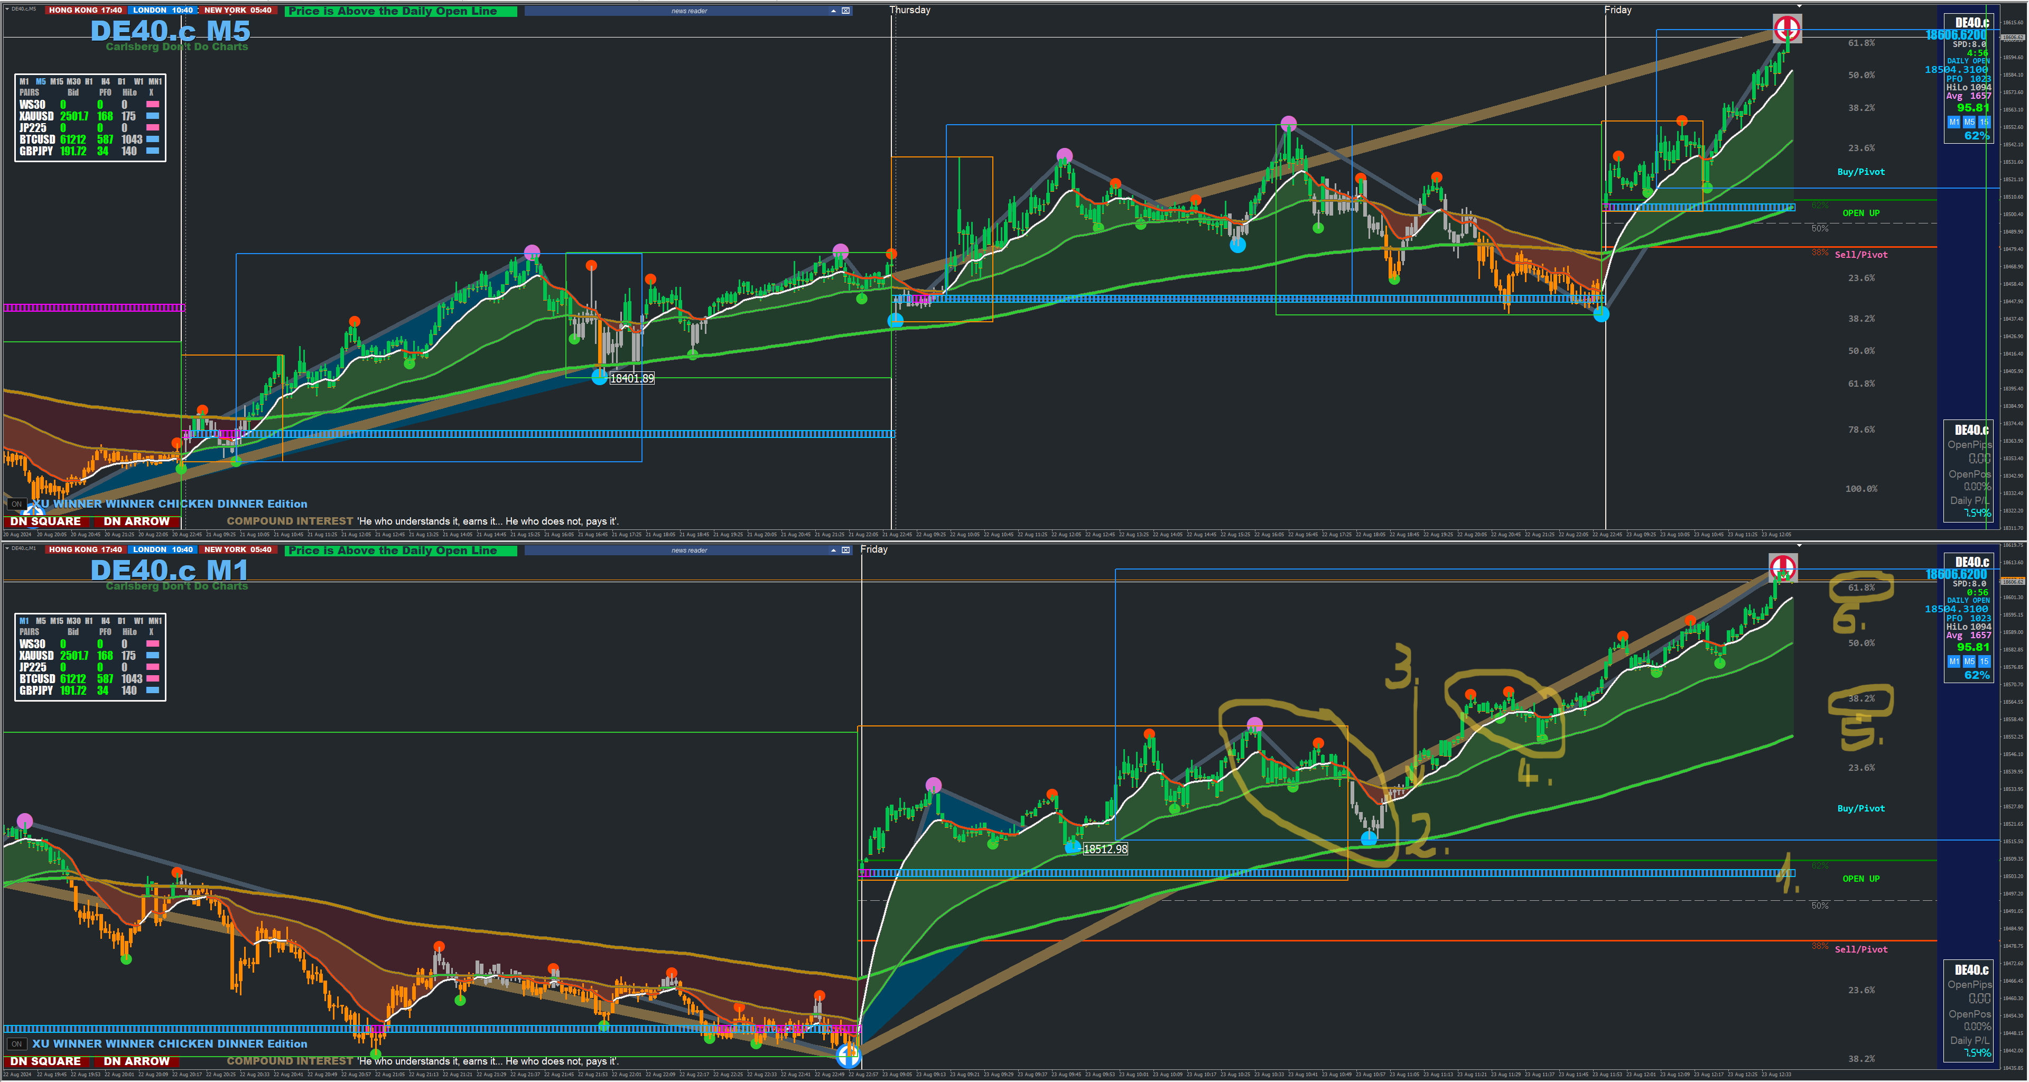Click XAUUSD blue color swatch in top panel
Viewport: 2029px width, 1082px height.
tap(153, 116)
